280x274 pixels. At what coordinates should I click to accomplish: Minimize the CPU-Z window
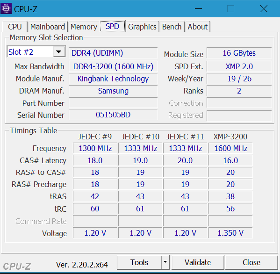click(198, 8)
